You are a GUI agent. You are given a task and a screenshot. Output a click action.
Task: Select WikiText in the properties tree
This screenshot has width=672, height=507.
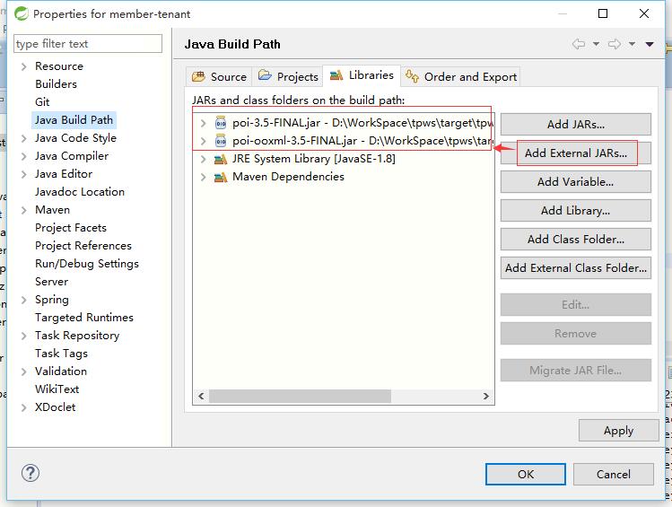pyautogui.click(x=57, y=389)
